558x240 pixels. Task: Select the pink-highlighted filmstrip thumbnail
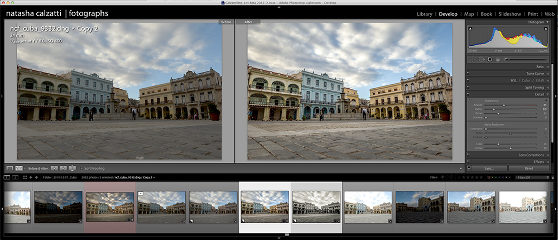click(110, 207)
